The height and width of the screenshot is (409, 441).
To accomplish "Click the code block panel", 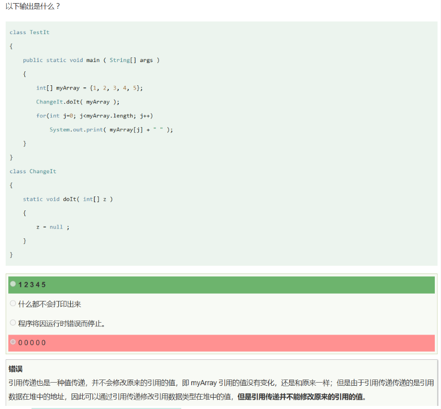I will point(220,145).
